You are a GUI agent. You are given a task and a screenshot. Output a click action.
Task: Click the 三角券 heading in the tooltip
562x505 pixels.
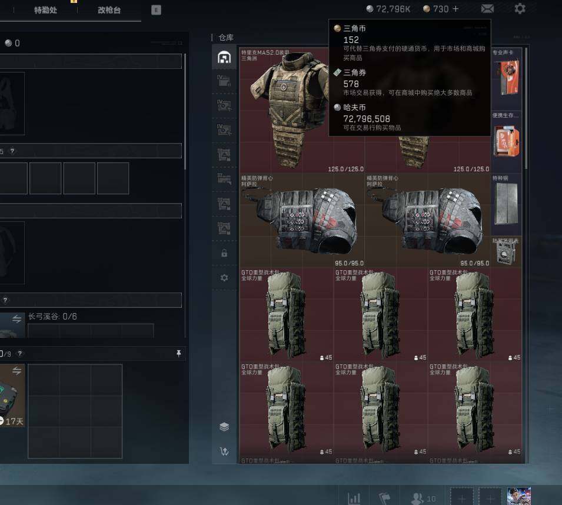tap(354, 72)
